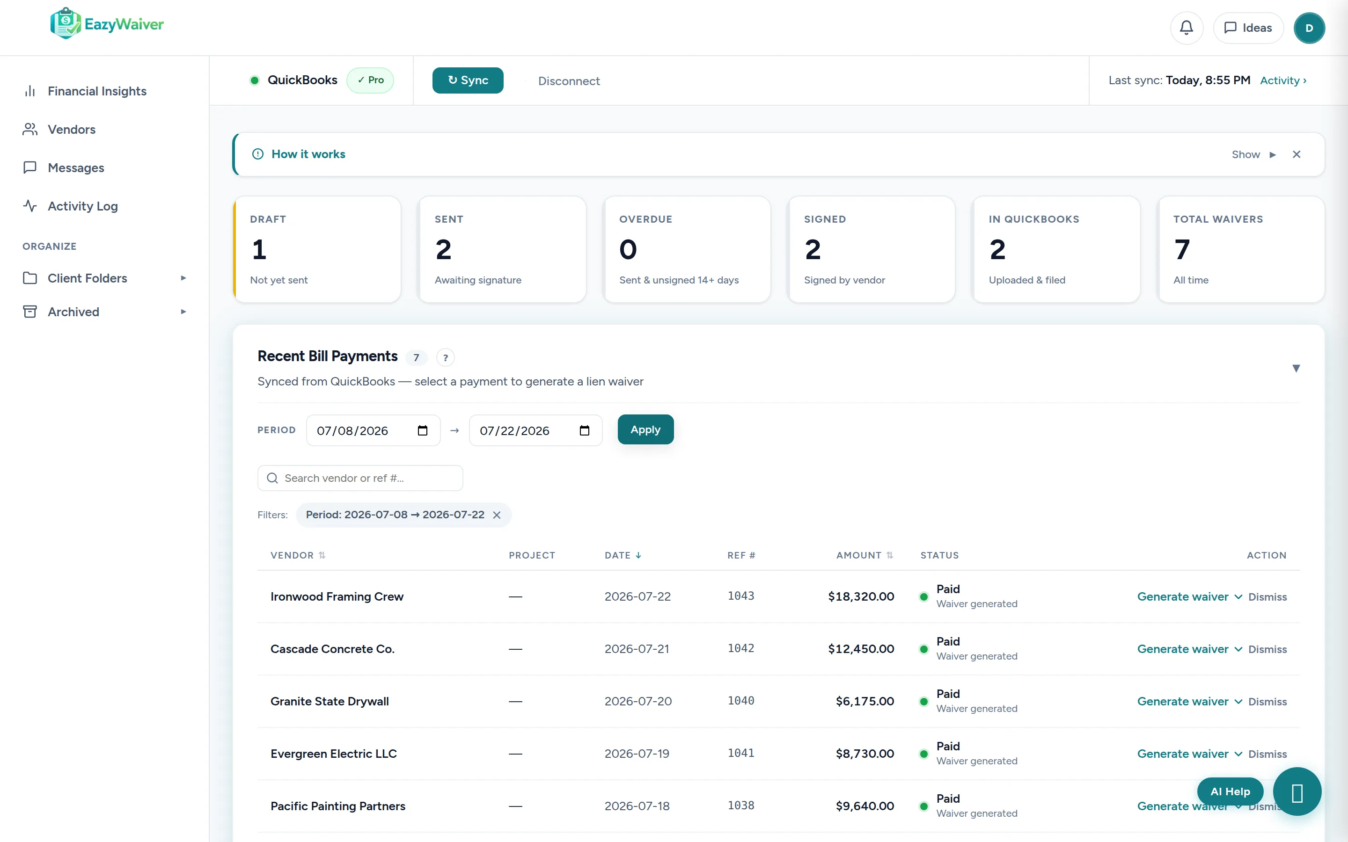Dismiss the Evergreen Electric LLC payment
The width and height of the screenshot is (1348, 842).
pos(1267,754)
